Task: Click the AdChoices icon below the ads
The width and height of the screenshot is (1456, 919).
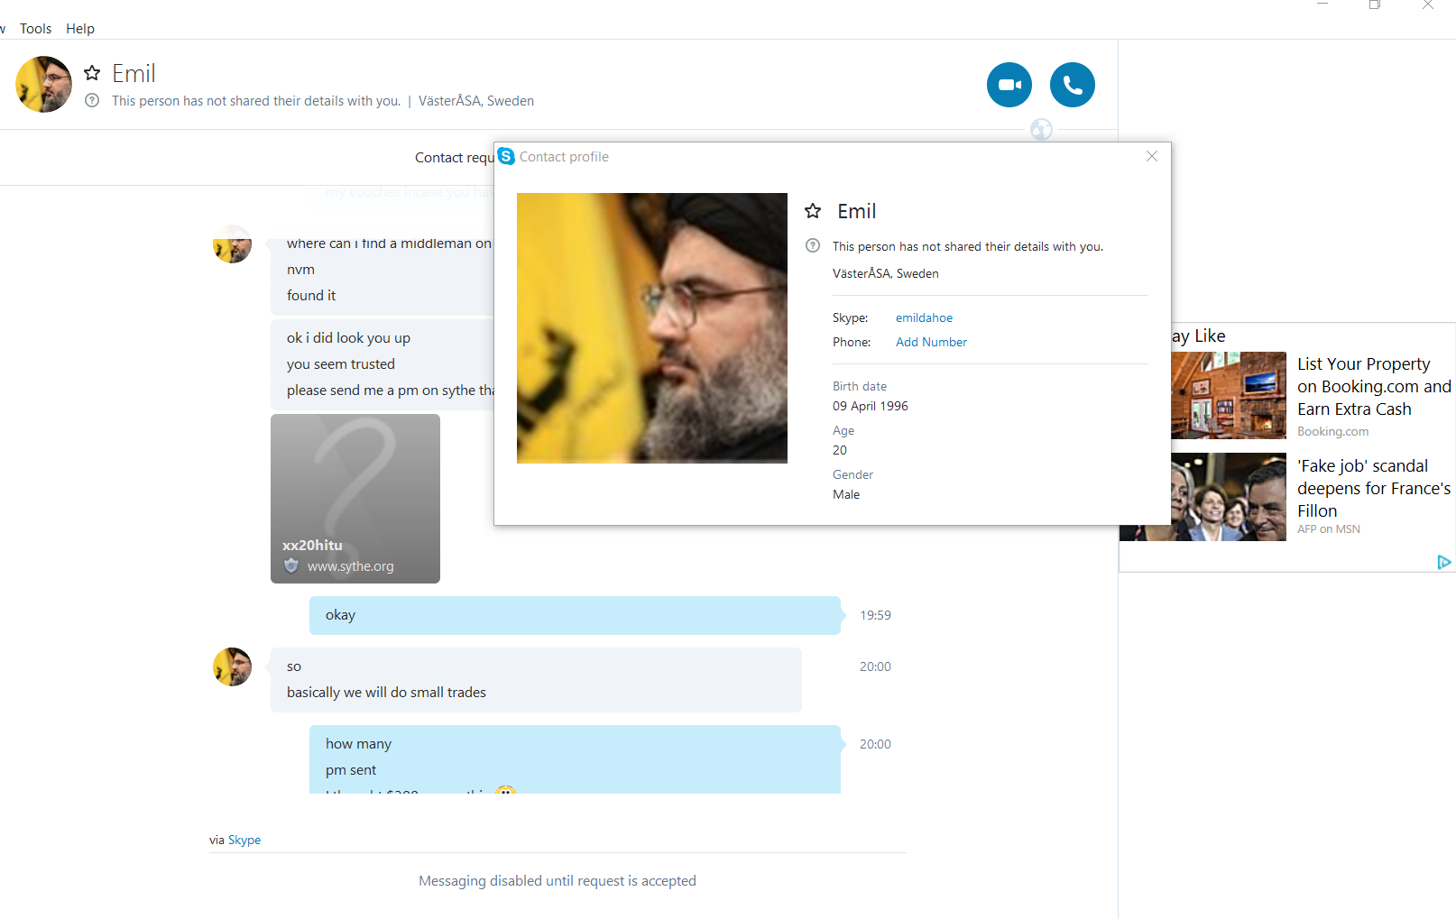Action: click(1443, 562)
